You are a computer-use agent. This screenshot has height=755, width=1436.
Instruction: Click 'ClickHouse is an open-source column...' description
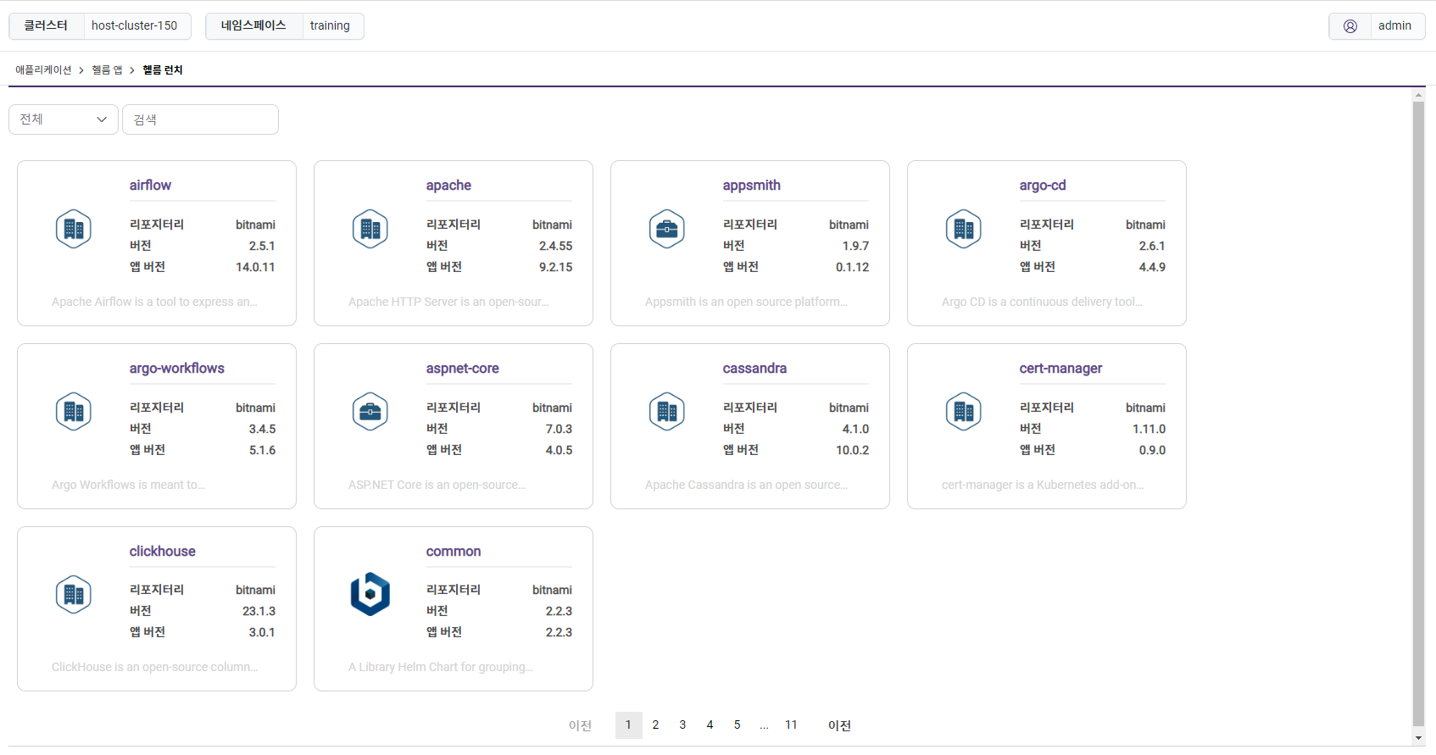154,667
